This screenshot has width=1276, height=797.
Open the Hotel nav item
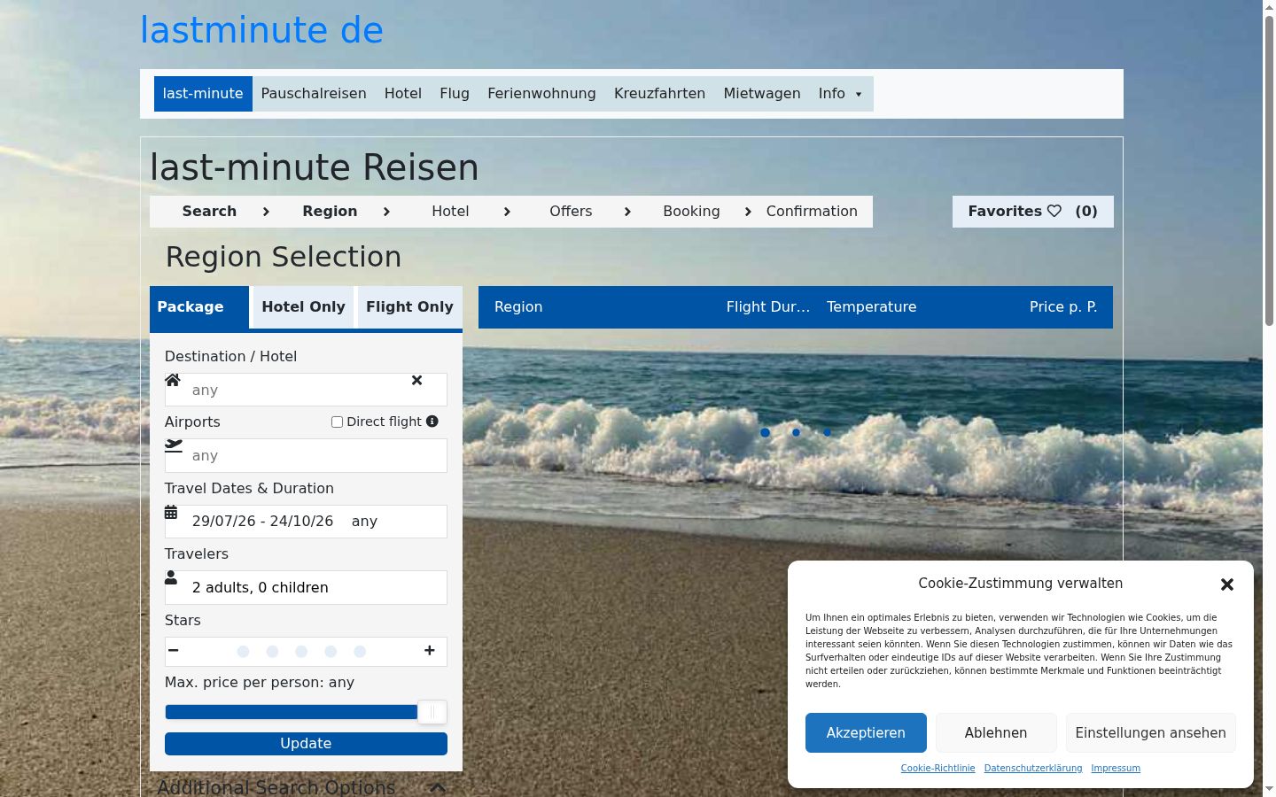coord(403,94)
